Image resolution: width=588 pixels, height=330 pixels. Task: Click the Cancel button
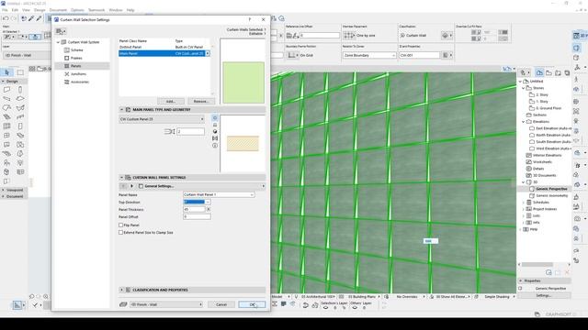tap(221, 304)
